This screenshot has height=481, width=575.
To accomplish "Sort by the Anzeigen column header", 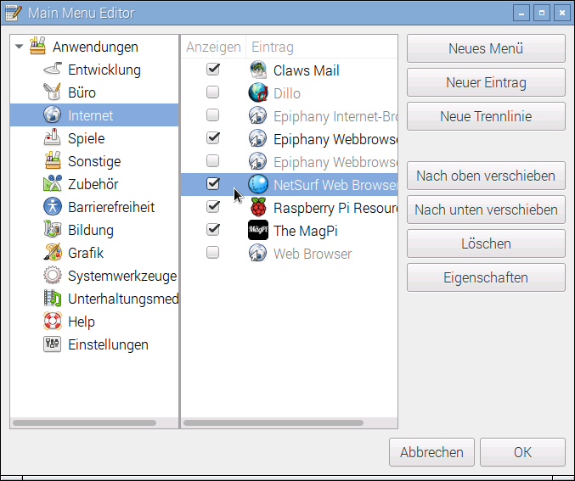I will pos(213,48).
